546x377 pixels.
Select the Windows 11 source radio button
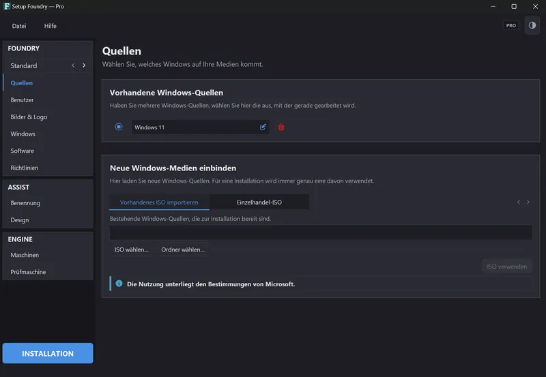[119, 127]
